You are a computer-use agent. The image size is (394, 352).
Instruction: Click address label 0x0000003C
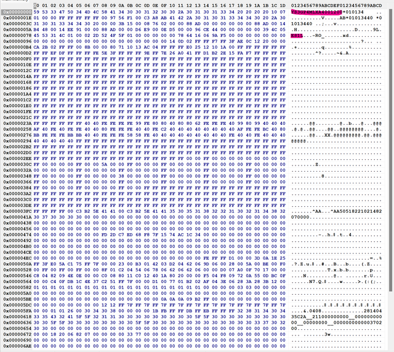[17, 23]
